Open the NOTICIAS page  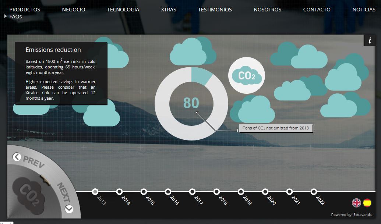pos(364,10)
